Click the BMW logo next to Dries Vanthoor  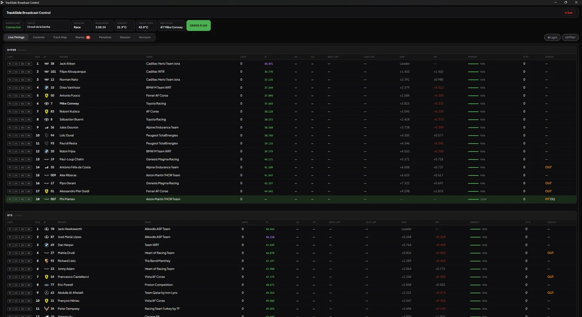coord(47,88)
